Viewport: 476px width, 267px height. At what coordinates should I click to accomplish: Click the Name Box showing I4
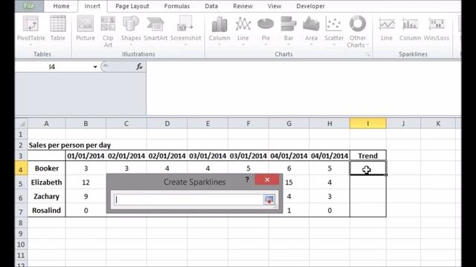tap(53, 67)
